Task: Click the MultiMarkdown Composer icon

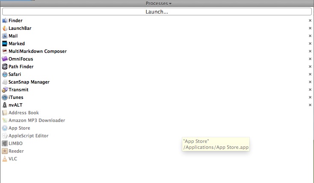Action: [x=5, y=51]
